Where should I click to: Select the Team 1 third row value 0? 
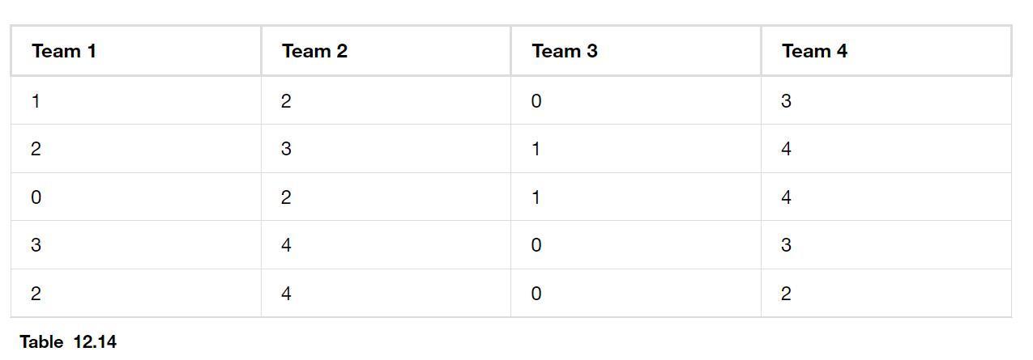(x=36, y=197)
